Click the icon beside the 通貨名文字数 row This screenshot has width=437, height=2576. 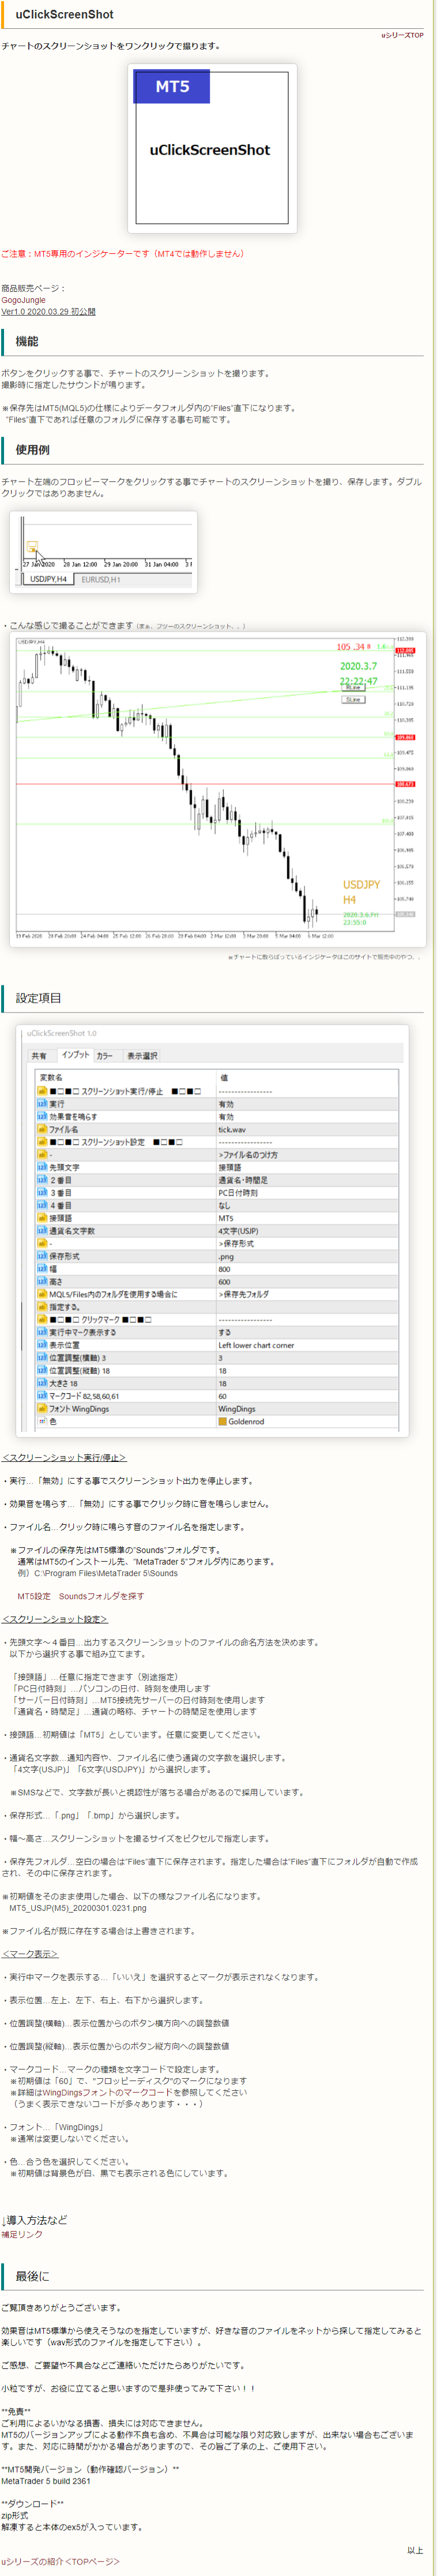point(43,1231)
